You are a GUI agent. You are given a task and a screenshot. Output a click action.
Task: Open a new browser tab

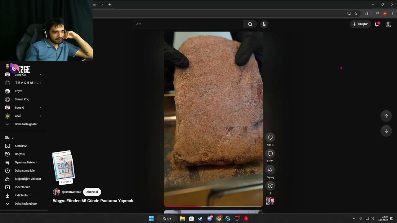pos(109,5)
